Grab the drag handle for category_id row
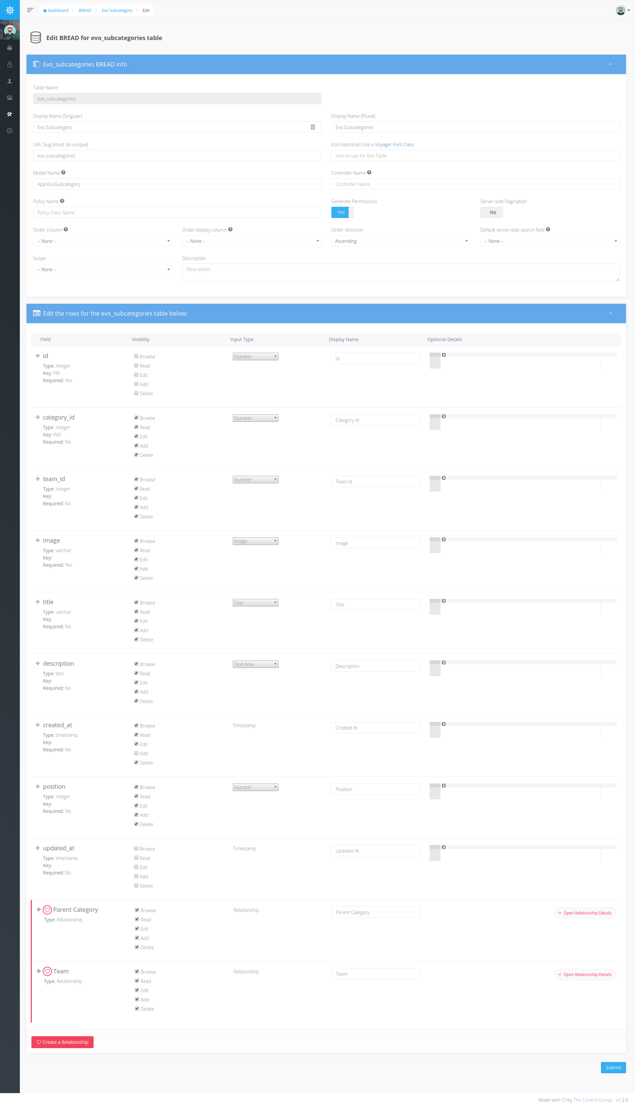Image resolution: width=635 pixels, height=1107 pixels. coord(37,418)
